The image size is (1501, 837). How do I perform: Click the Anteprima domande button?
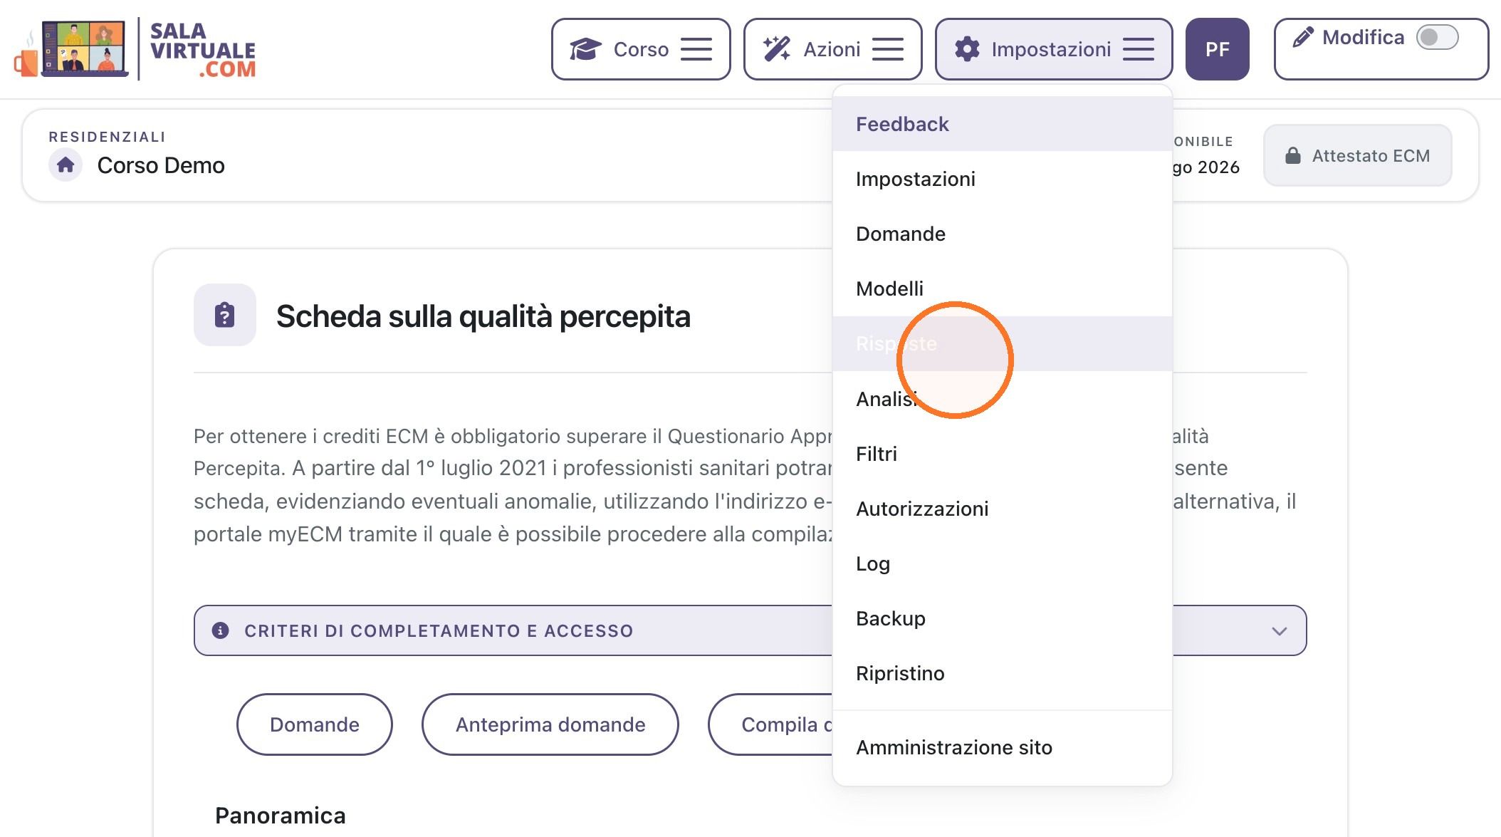click(x=550, y=724)
